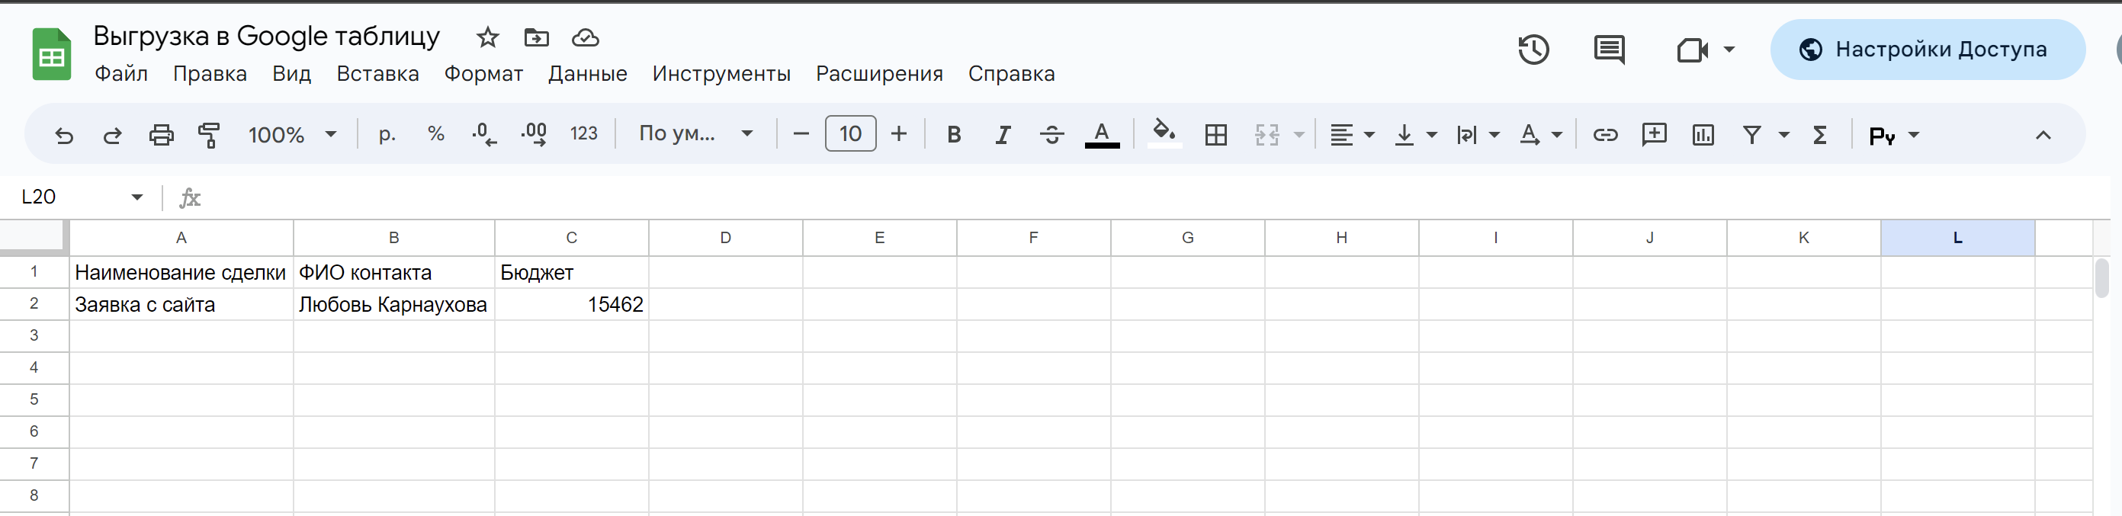Increase font size with plus button

point(899,133)
